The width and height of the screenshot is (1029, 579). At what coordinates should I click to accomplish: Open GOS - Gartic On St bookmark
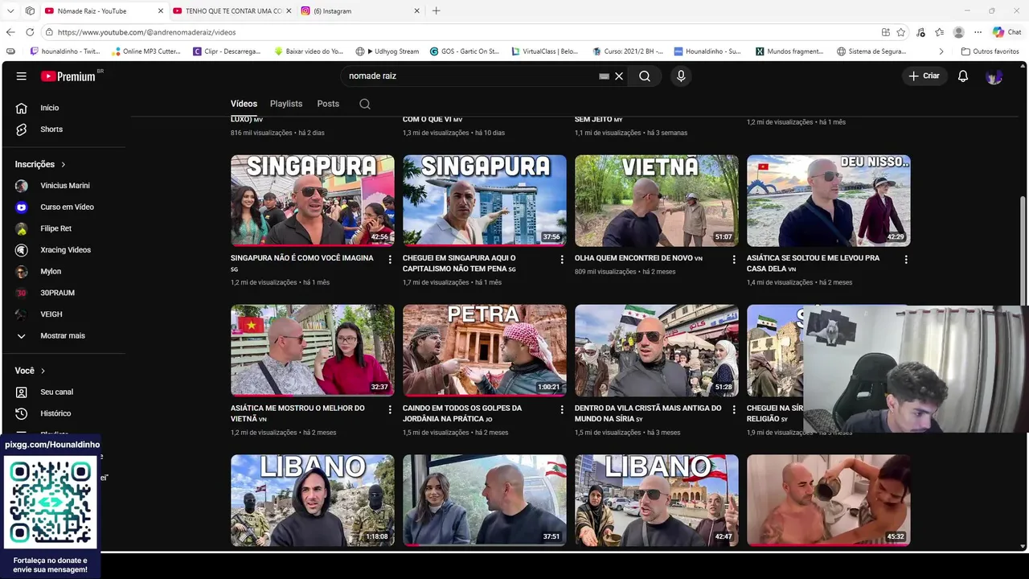465,51
